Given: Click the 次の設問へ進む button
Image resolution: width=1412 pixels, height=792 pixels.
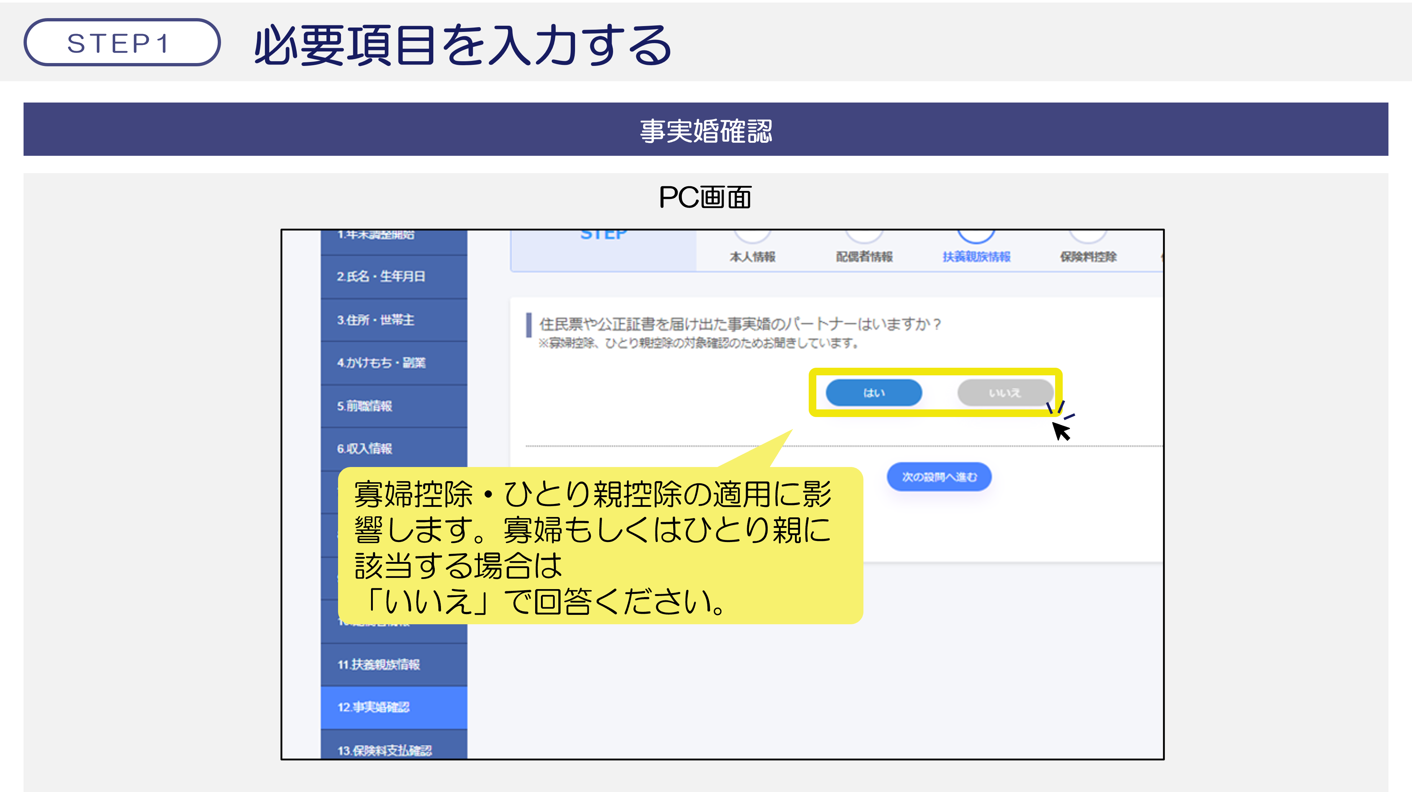Looking at the screenshot, I should tap(939, 477).
